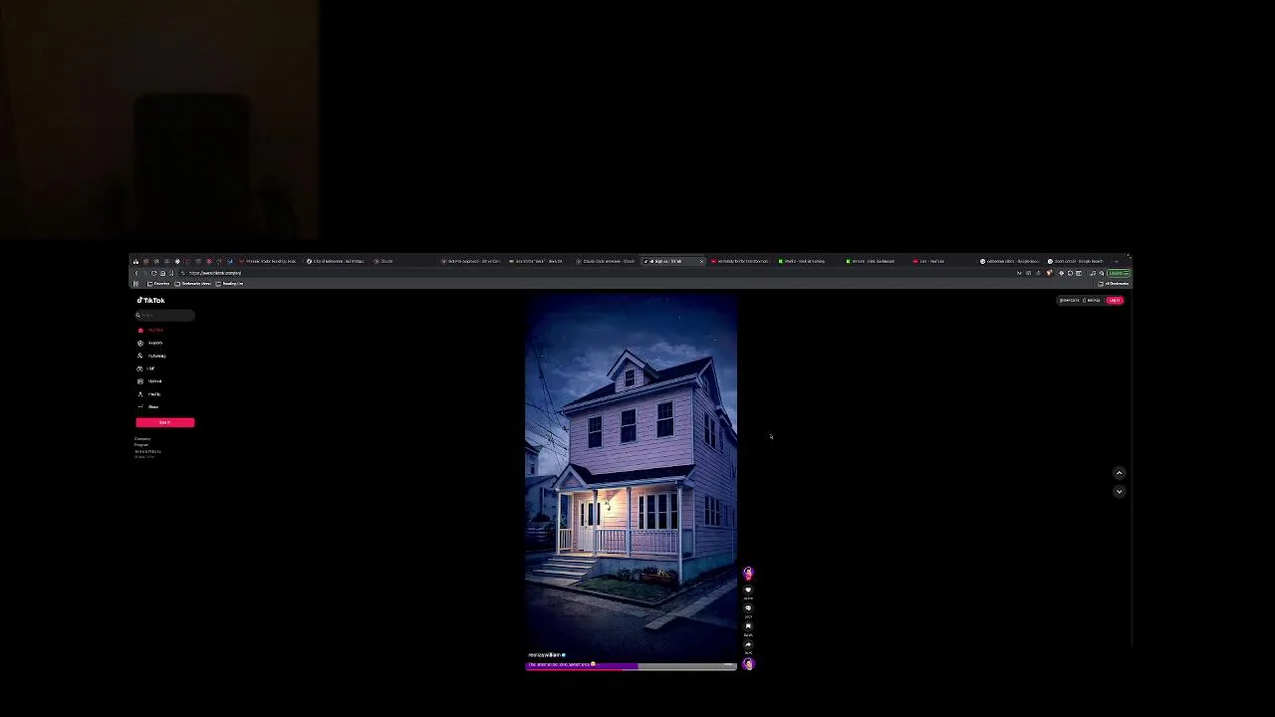Click the green Update button in toolbar
1275x717 pixels.
(x=1119, y=273)
